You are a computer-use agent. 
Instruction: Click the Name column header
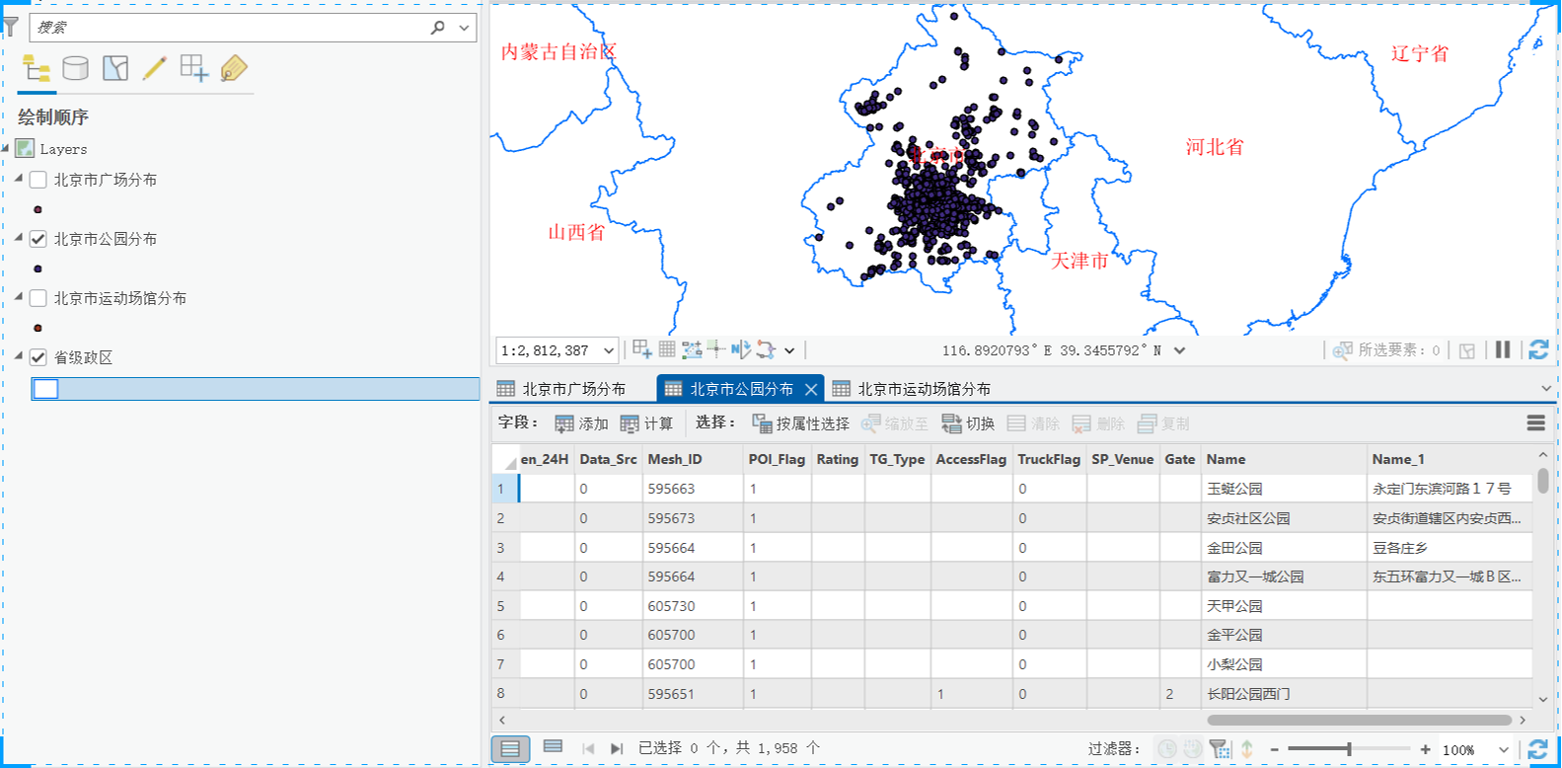[x=1283, y=459]
